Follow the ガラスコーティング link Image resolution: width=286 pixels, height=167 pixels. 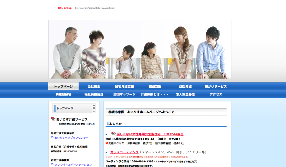coord(124,152)
